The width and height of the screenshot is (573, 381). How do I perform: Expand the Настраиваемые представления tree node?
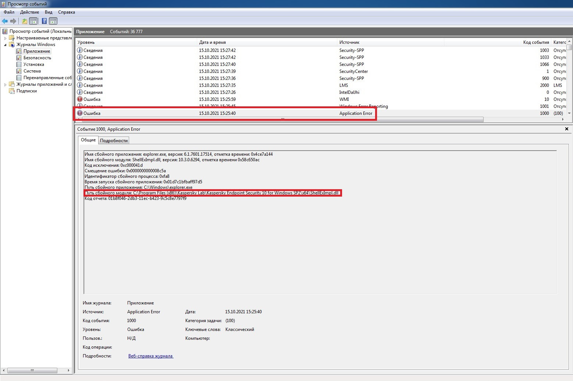(x=5, y=38)
